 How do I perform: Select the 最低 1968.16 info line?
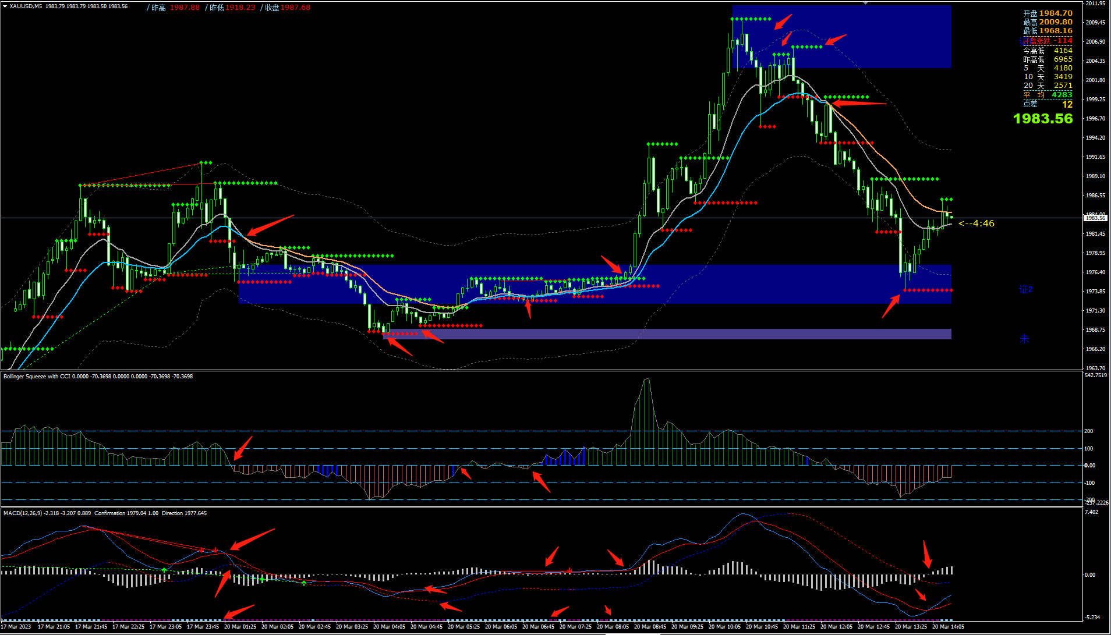[1048, 31]
